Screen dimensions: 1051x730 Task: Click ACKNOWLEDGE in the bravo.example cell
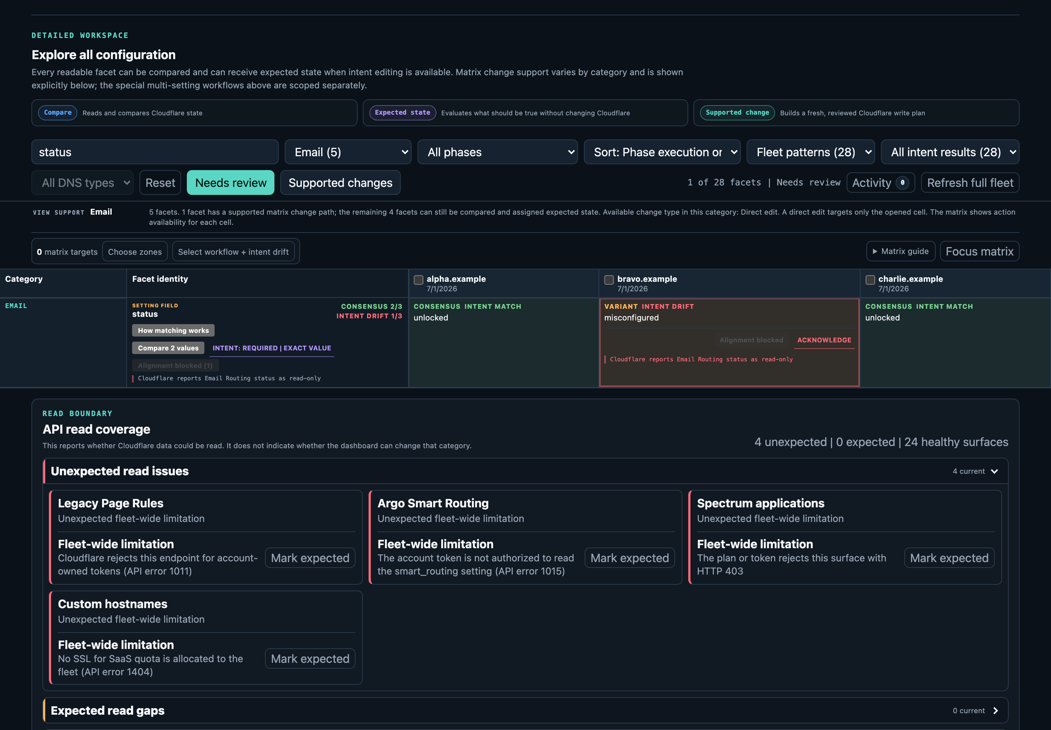click(x=824, y=340)
